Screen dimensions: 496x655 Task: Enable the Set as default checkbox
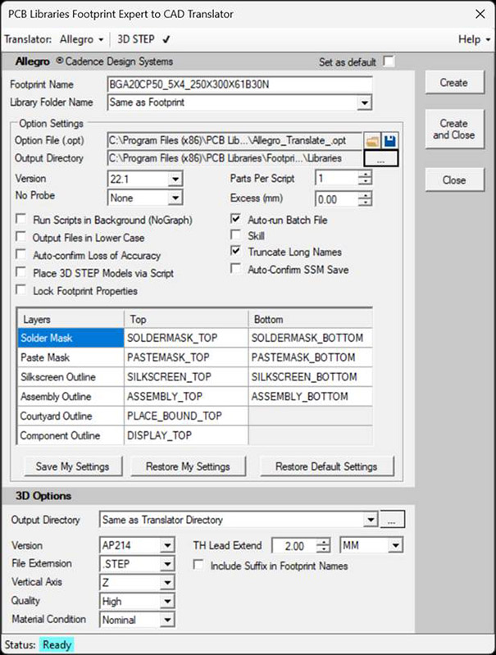click(389, 62)
